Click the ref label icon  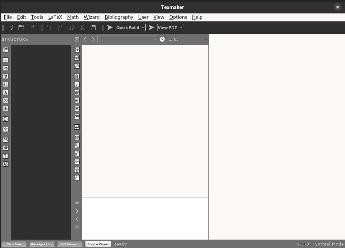(77, 58)
